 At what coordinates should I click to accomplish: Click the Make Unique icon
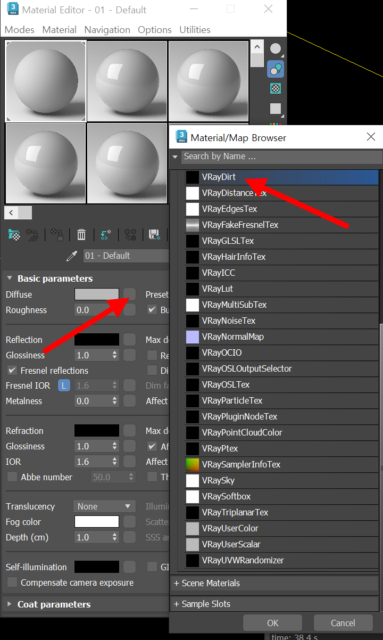[130, 234]
